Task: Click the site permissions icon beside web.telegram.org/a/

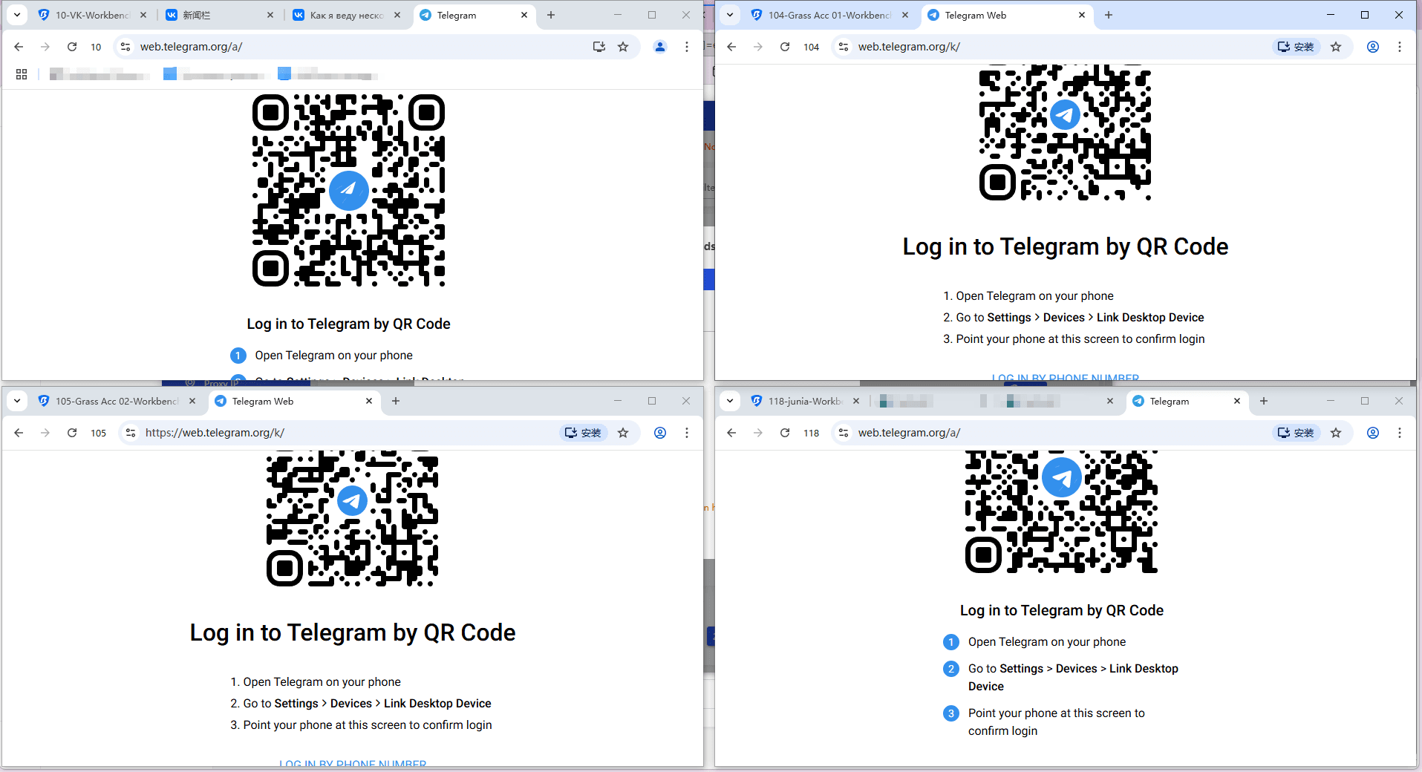Action: pos(125,47)
